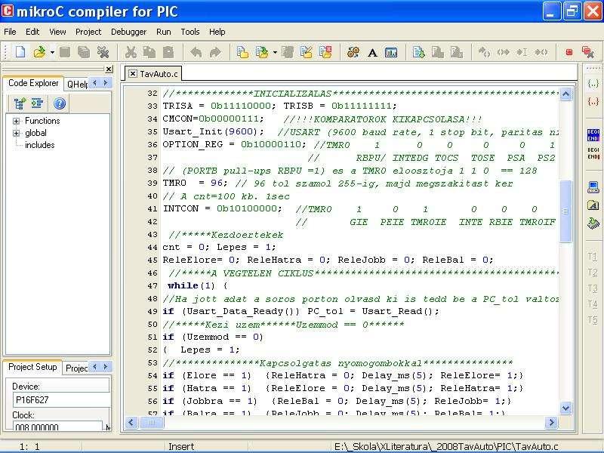Switch to the QHelp tab
Screen dimensions: 604x453
[x=77, y=84]
